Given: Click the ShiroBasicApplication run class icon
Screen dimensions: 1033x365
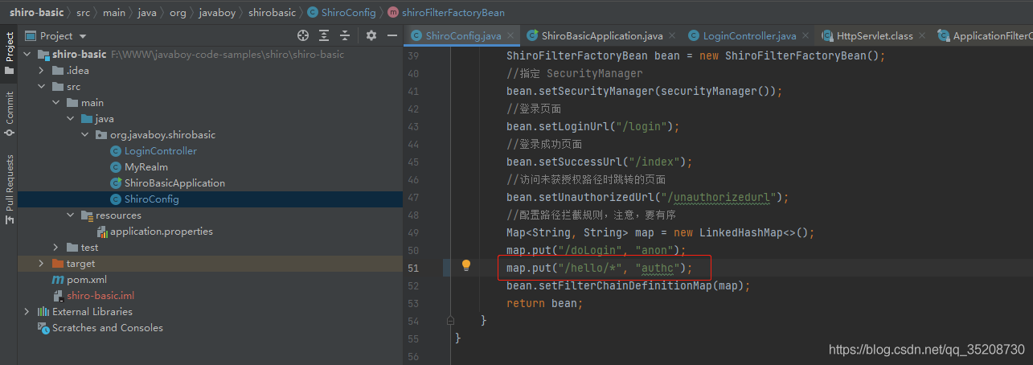Looking at the screenshot, I should pyautogui.click(x=116, y=183).
